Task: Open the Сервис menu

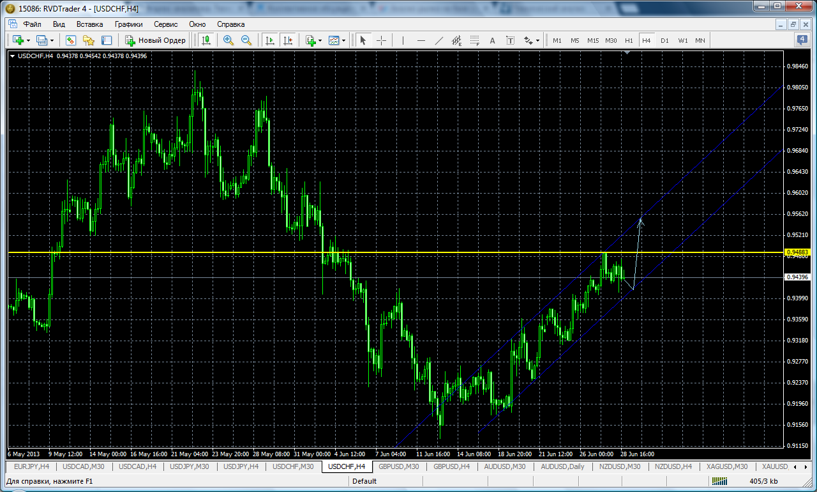Action: (165, 24)
